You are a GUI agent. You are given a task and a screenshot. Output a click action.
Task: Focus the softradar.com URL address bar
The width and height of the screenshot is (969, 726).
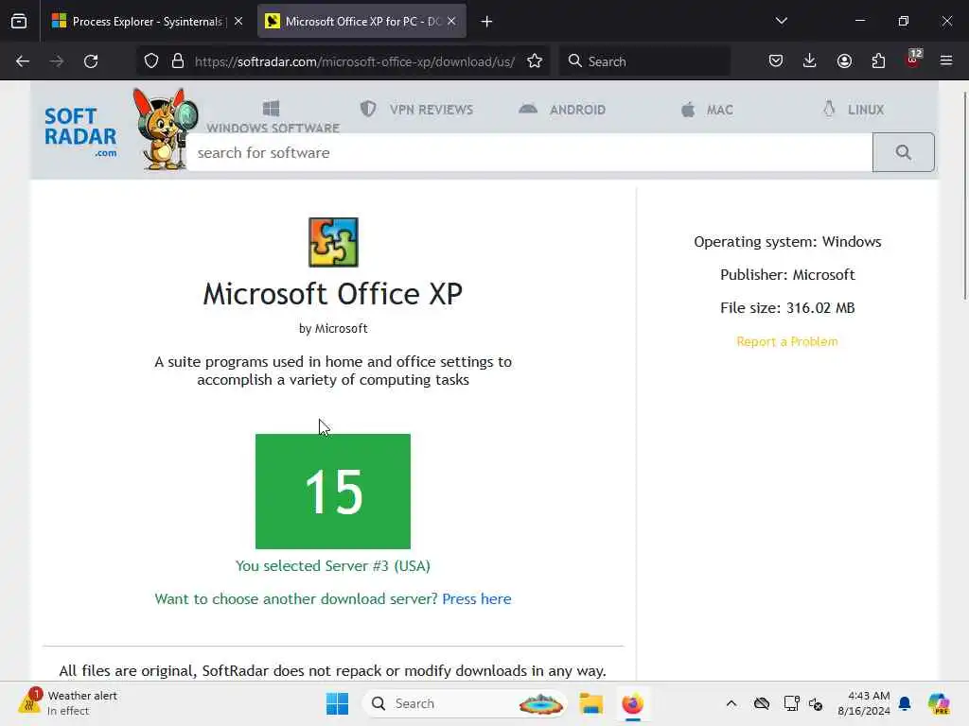354,61
